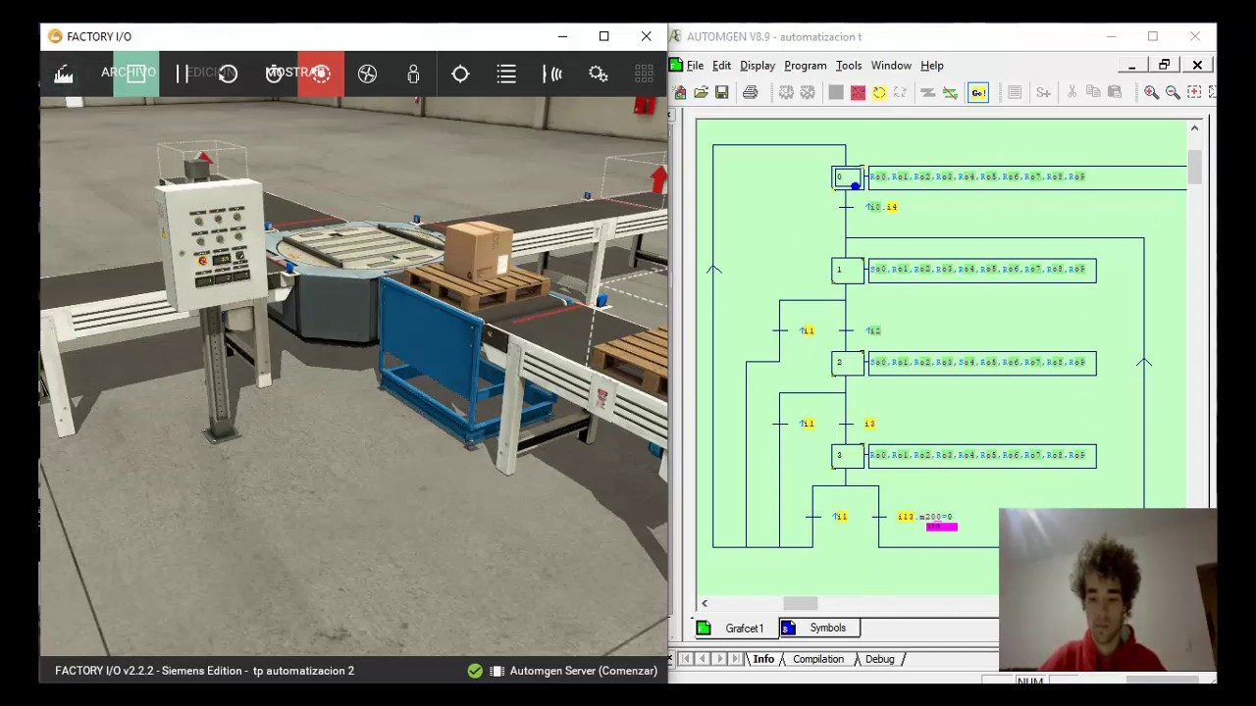
Task: Click the yellow cycle arrows toolbar icon
Action: [x=879, y=92]
